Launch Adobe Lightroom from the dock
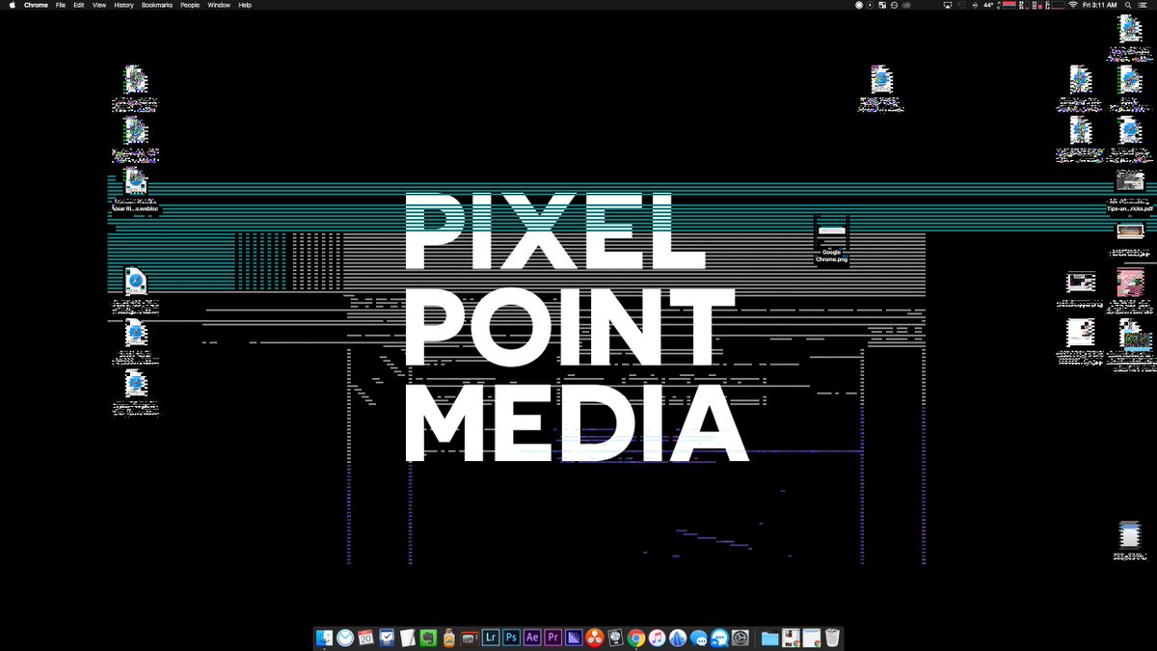This screenshot has width=1157, height=651. click(x=491, y=637)
